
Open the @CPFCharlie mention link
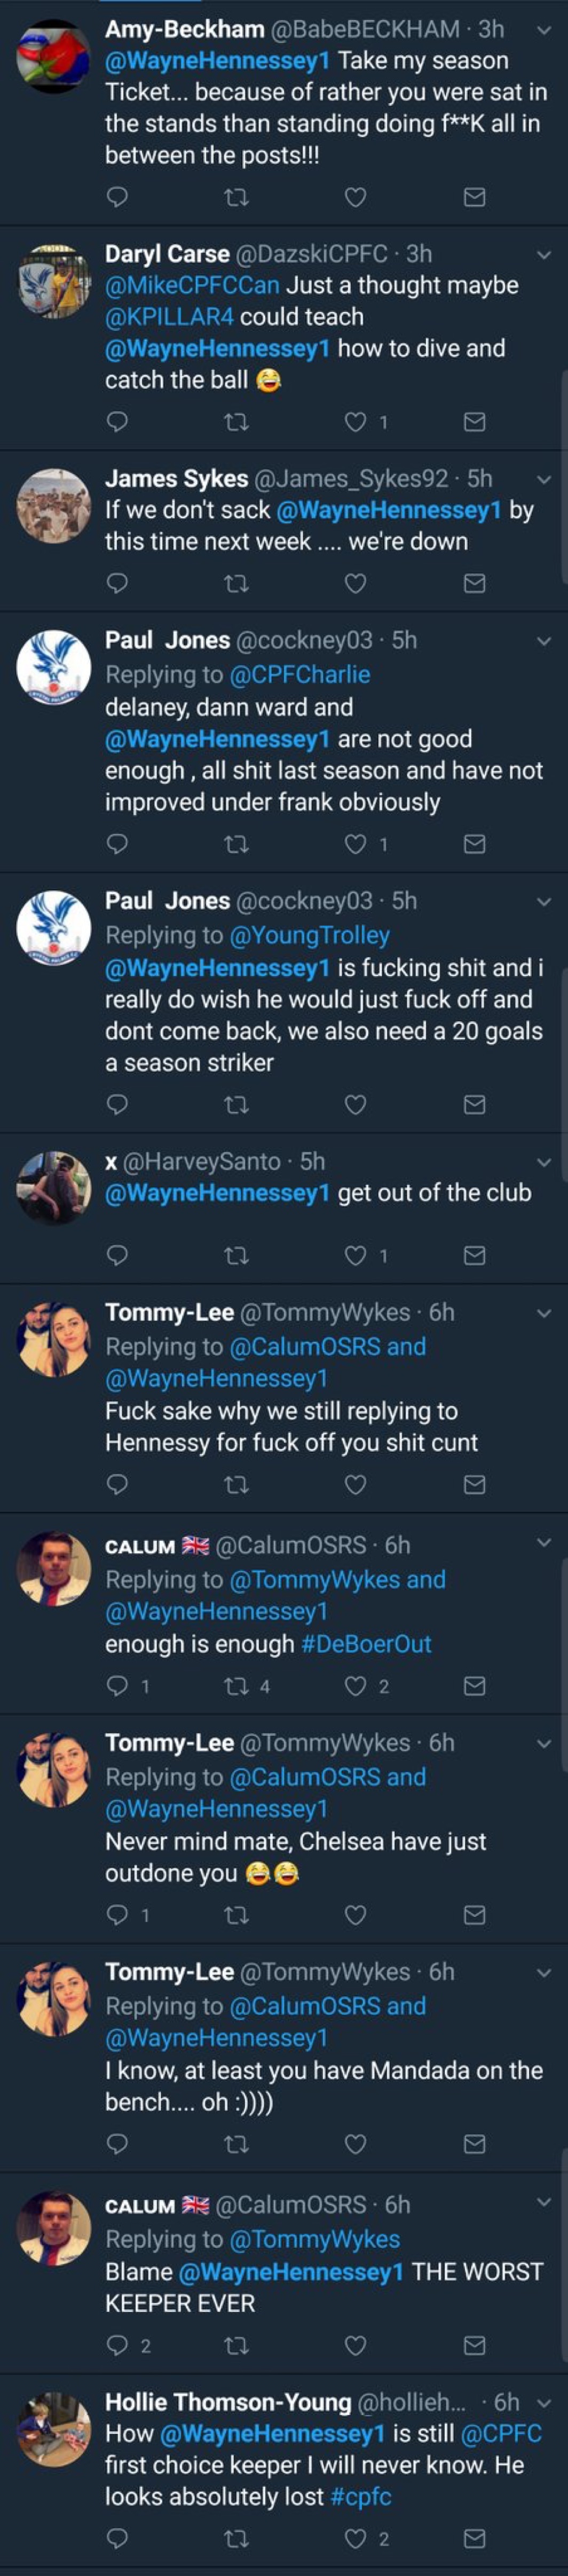point(299,675)
